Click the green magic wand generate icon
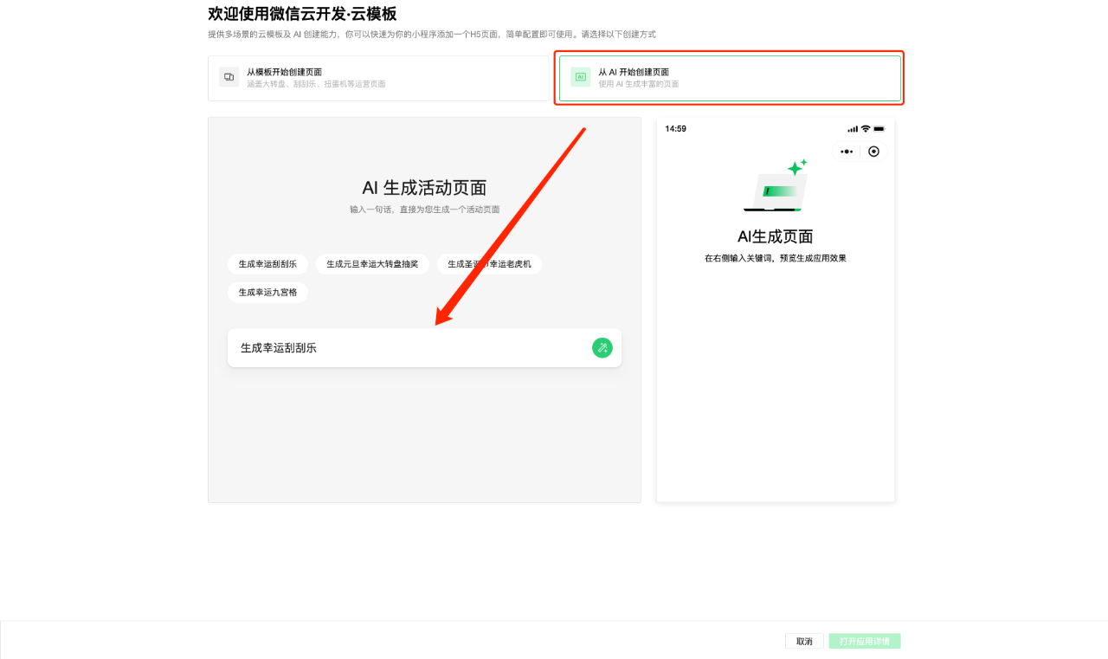Image resolution: width=1108 pixels, height=659 pixels. pos(602,348)
